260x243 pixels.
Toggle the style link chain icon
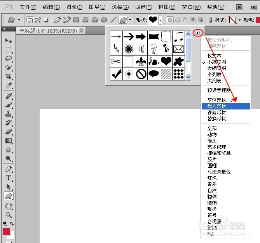210,20
